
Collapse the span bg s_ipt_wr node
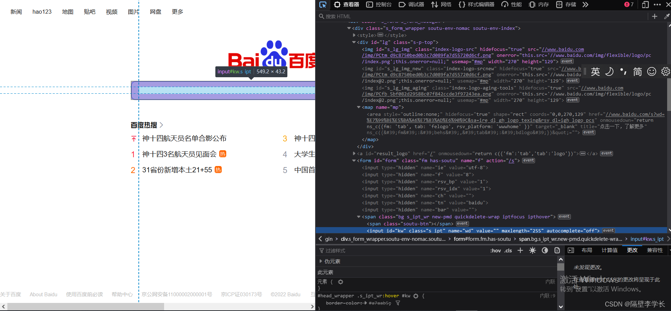pyautogui.click(x=359, y=217)
